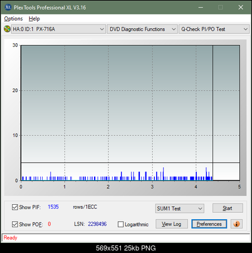
Task: Click the Ready status bar text
Action: coord(10,237)
